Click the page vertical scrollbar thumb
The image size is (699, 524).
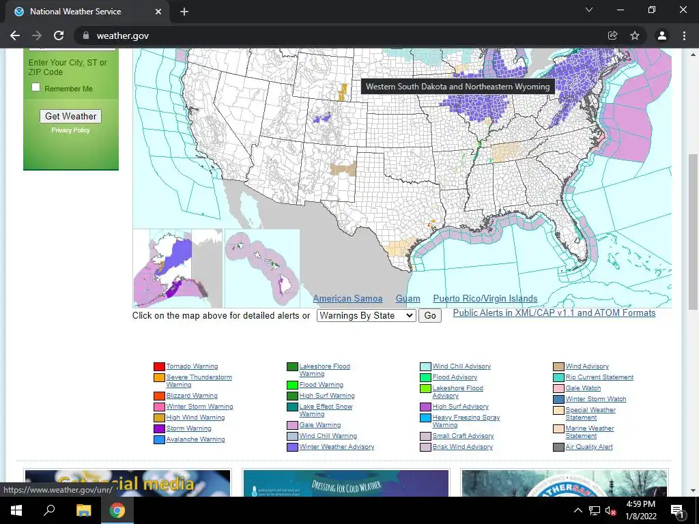[693, 232]
